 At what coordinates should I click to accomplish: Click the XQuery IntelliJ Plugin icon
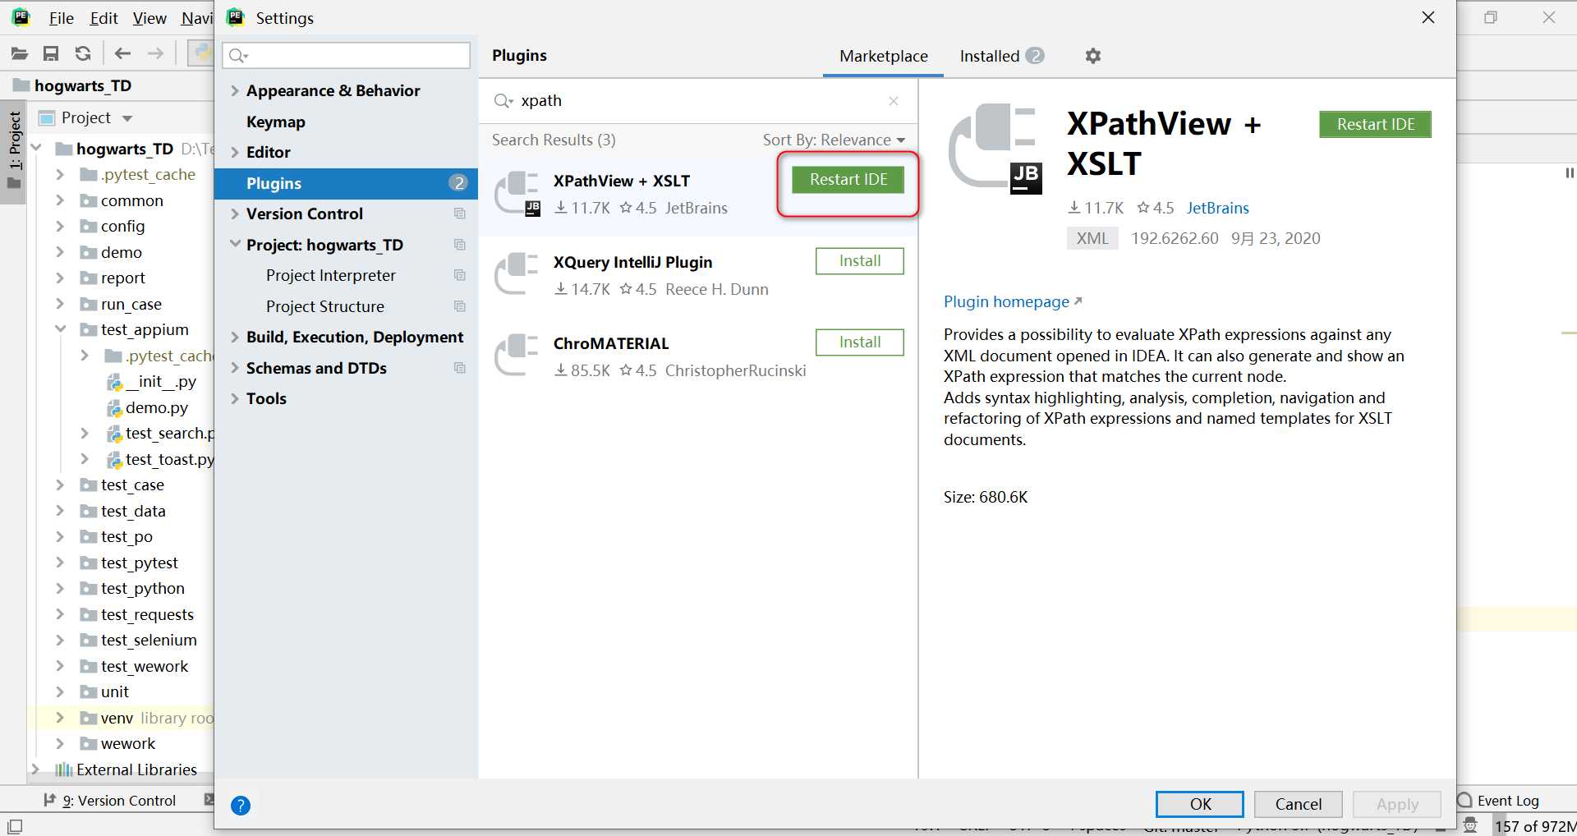point(517,273)
